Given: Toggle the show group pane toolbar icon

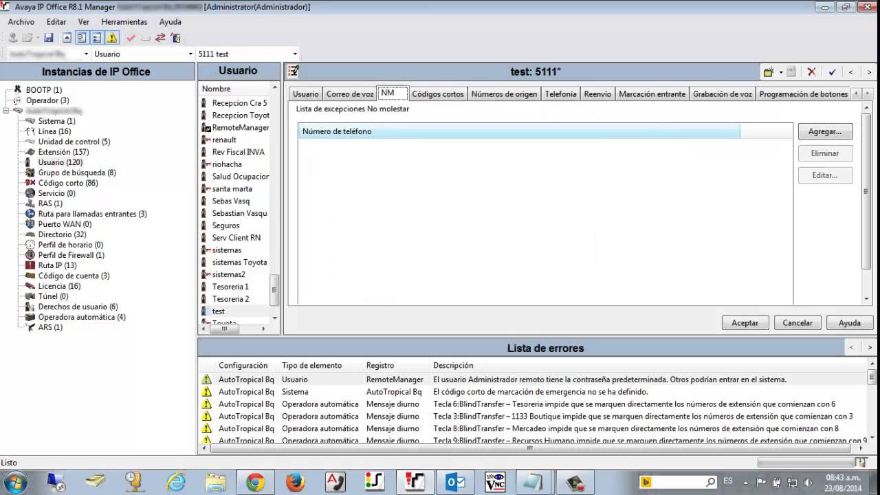Looking at the screenshot, I should click(82, 38).
